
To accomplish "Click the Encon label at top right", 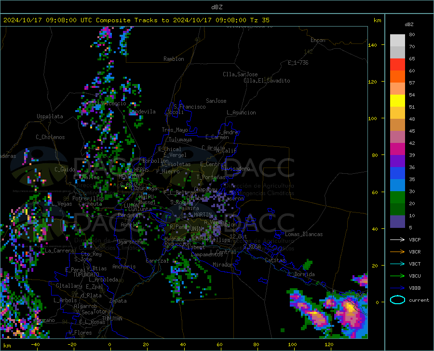I will click(318, 40).
